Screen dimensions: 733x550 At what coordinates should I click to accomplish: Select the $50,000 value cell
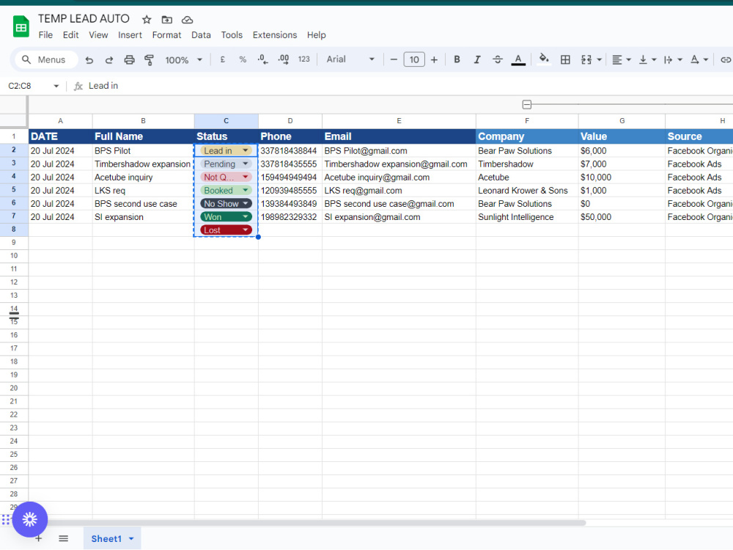pos(622,217)
